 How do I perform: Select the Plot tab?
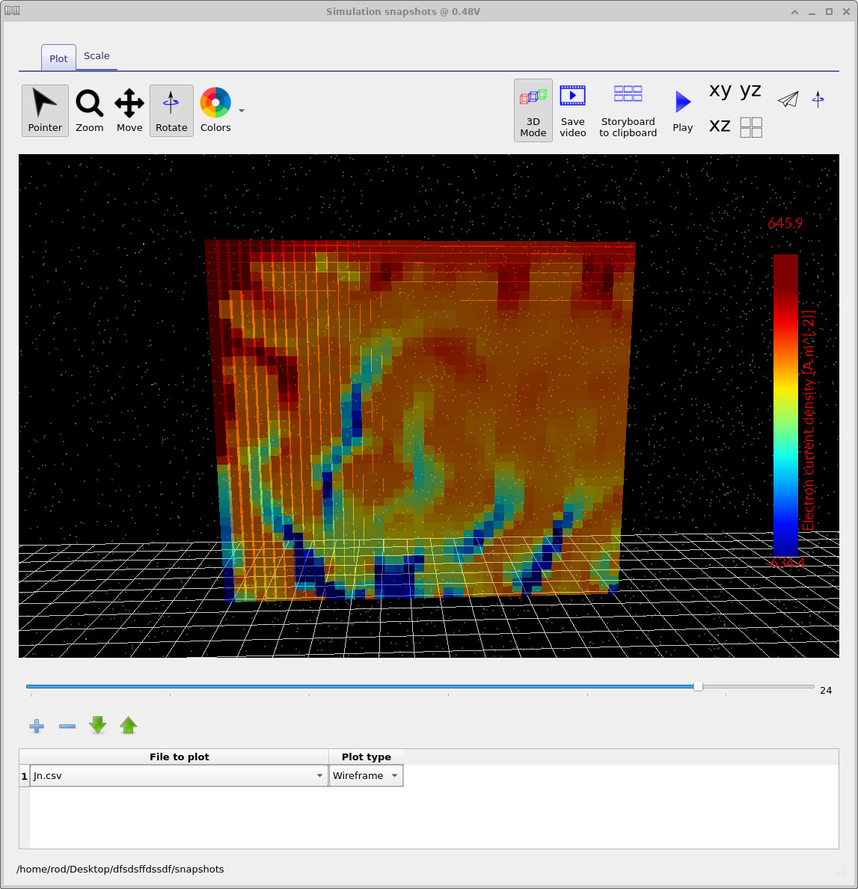click(58, 58)
